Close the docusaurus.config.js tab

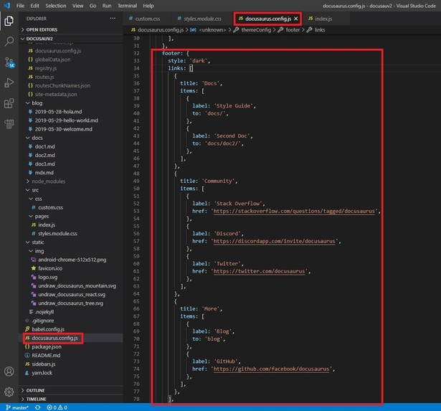tap(296, 19)
